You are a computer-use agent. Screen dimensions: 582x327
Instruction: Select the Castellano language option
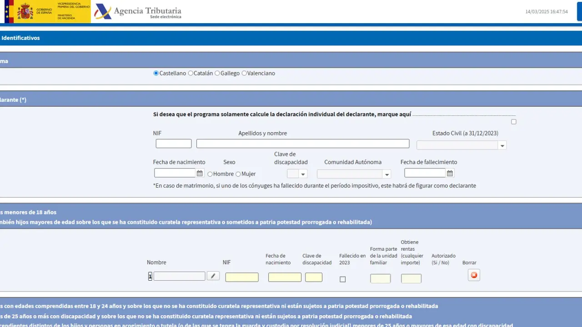click(156, 73)
